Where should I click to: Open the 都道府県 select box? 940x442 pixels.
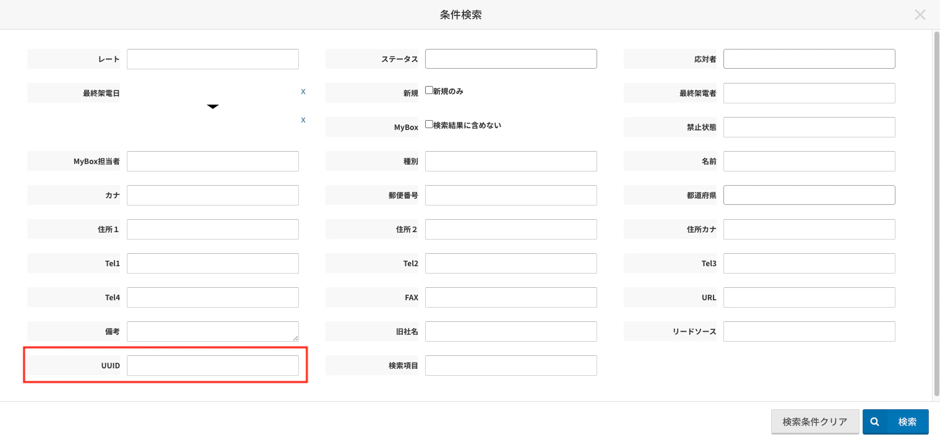[809, 195]
